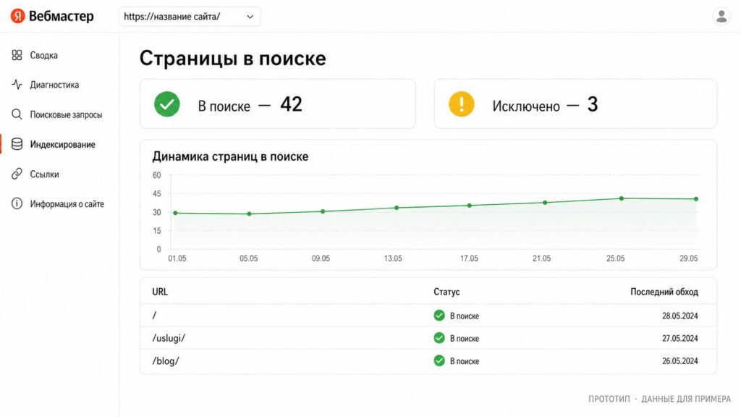Open the user profile avatar
Viewport: 741px width, 417px height.
pyautogui.click(x=721, y=16)
